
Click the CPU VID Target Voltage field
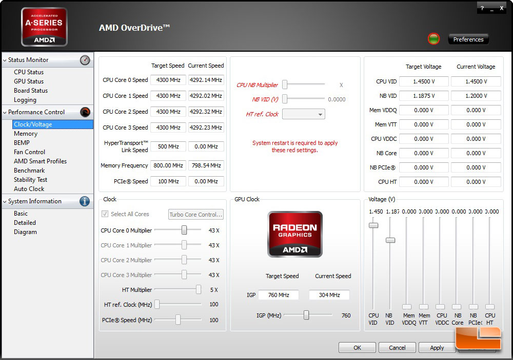coord(424,81)
